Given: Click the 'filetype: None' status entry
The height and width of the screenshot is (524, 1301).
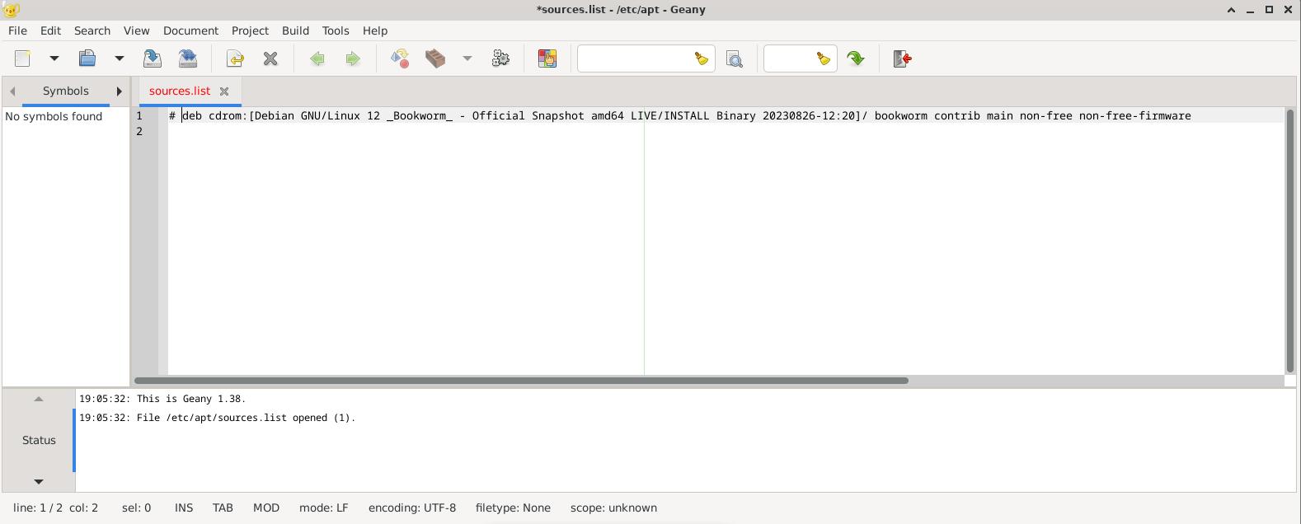Looking at the screenshot, I should pos(513,508).
